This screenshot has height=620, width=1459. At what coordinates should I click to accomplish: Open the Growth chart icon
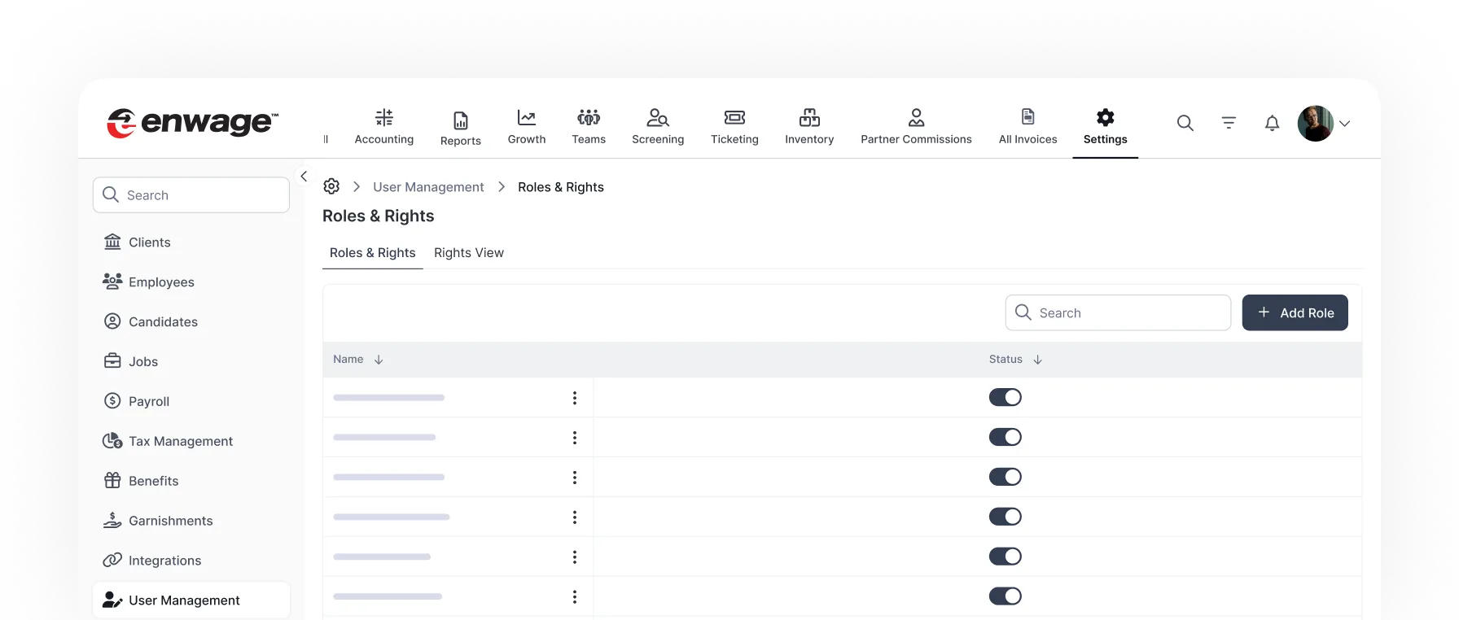coord(527,118)
